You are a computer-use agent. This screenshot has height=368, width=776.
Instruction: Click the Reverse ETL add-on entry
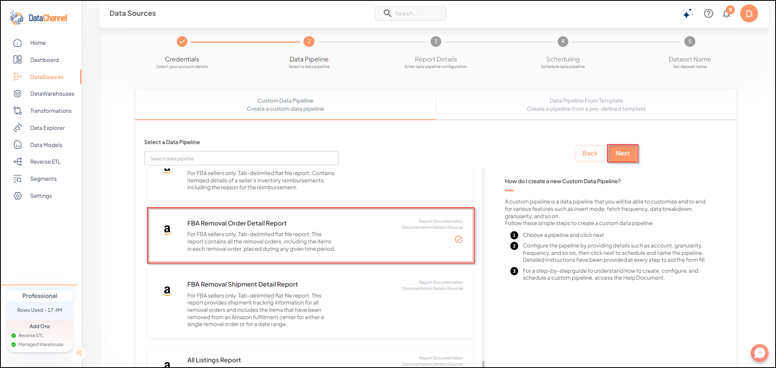[31, 335]
